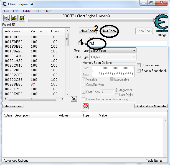
Task: Click the results list horizontal scrollbar thumb
Action: tap(32, 99)
